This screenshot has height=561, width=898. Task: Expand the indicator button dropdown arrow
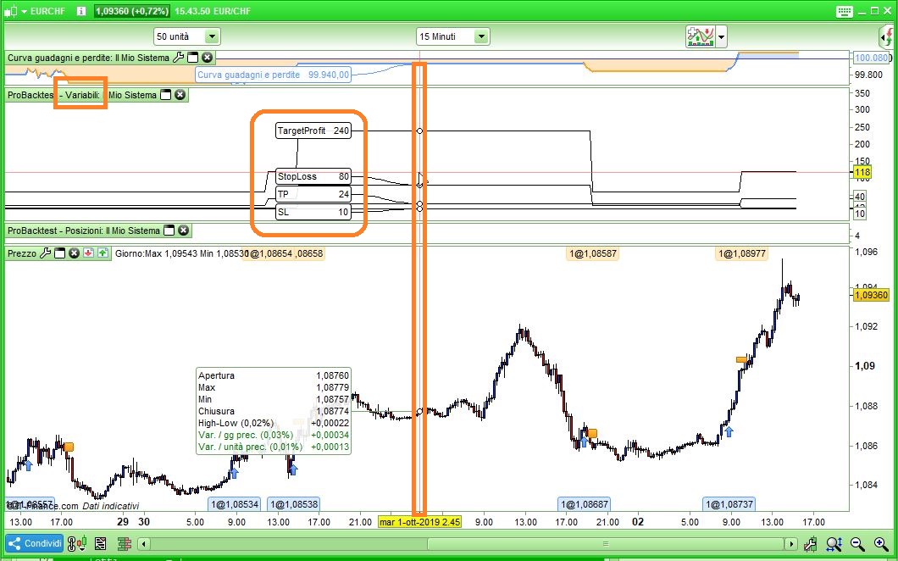[x=721, y=38]
